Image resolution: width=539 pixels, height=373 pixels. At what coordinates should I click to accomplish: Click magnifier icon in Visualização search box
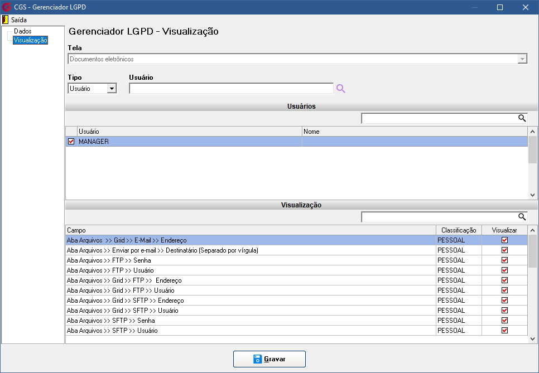[522, 217]
